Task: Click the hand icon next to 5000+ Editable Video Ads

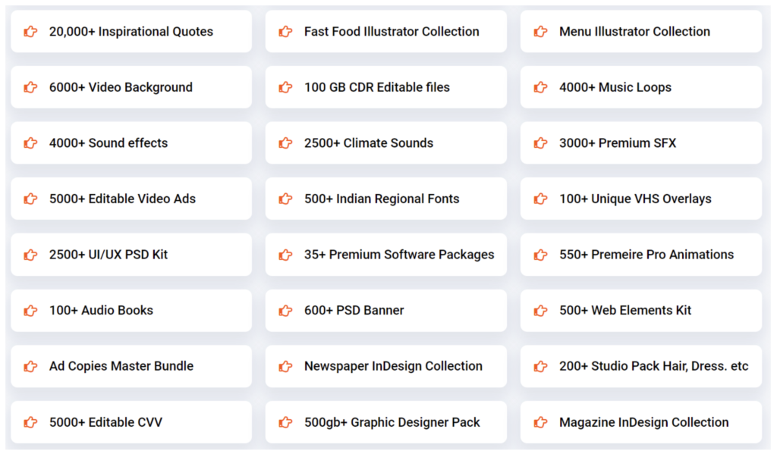Action: point(30,199)
